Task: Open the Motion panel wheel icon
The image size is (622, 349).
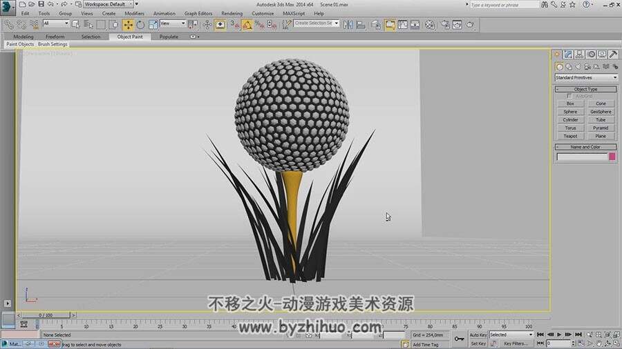Action: pyautogui.click(x=591, y=54)
